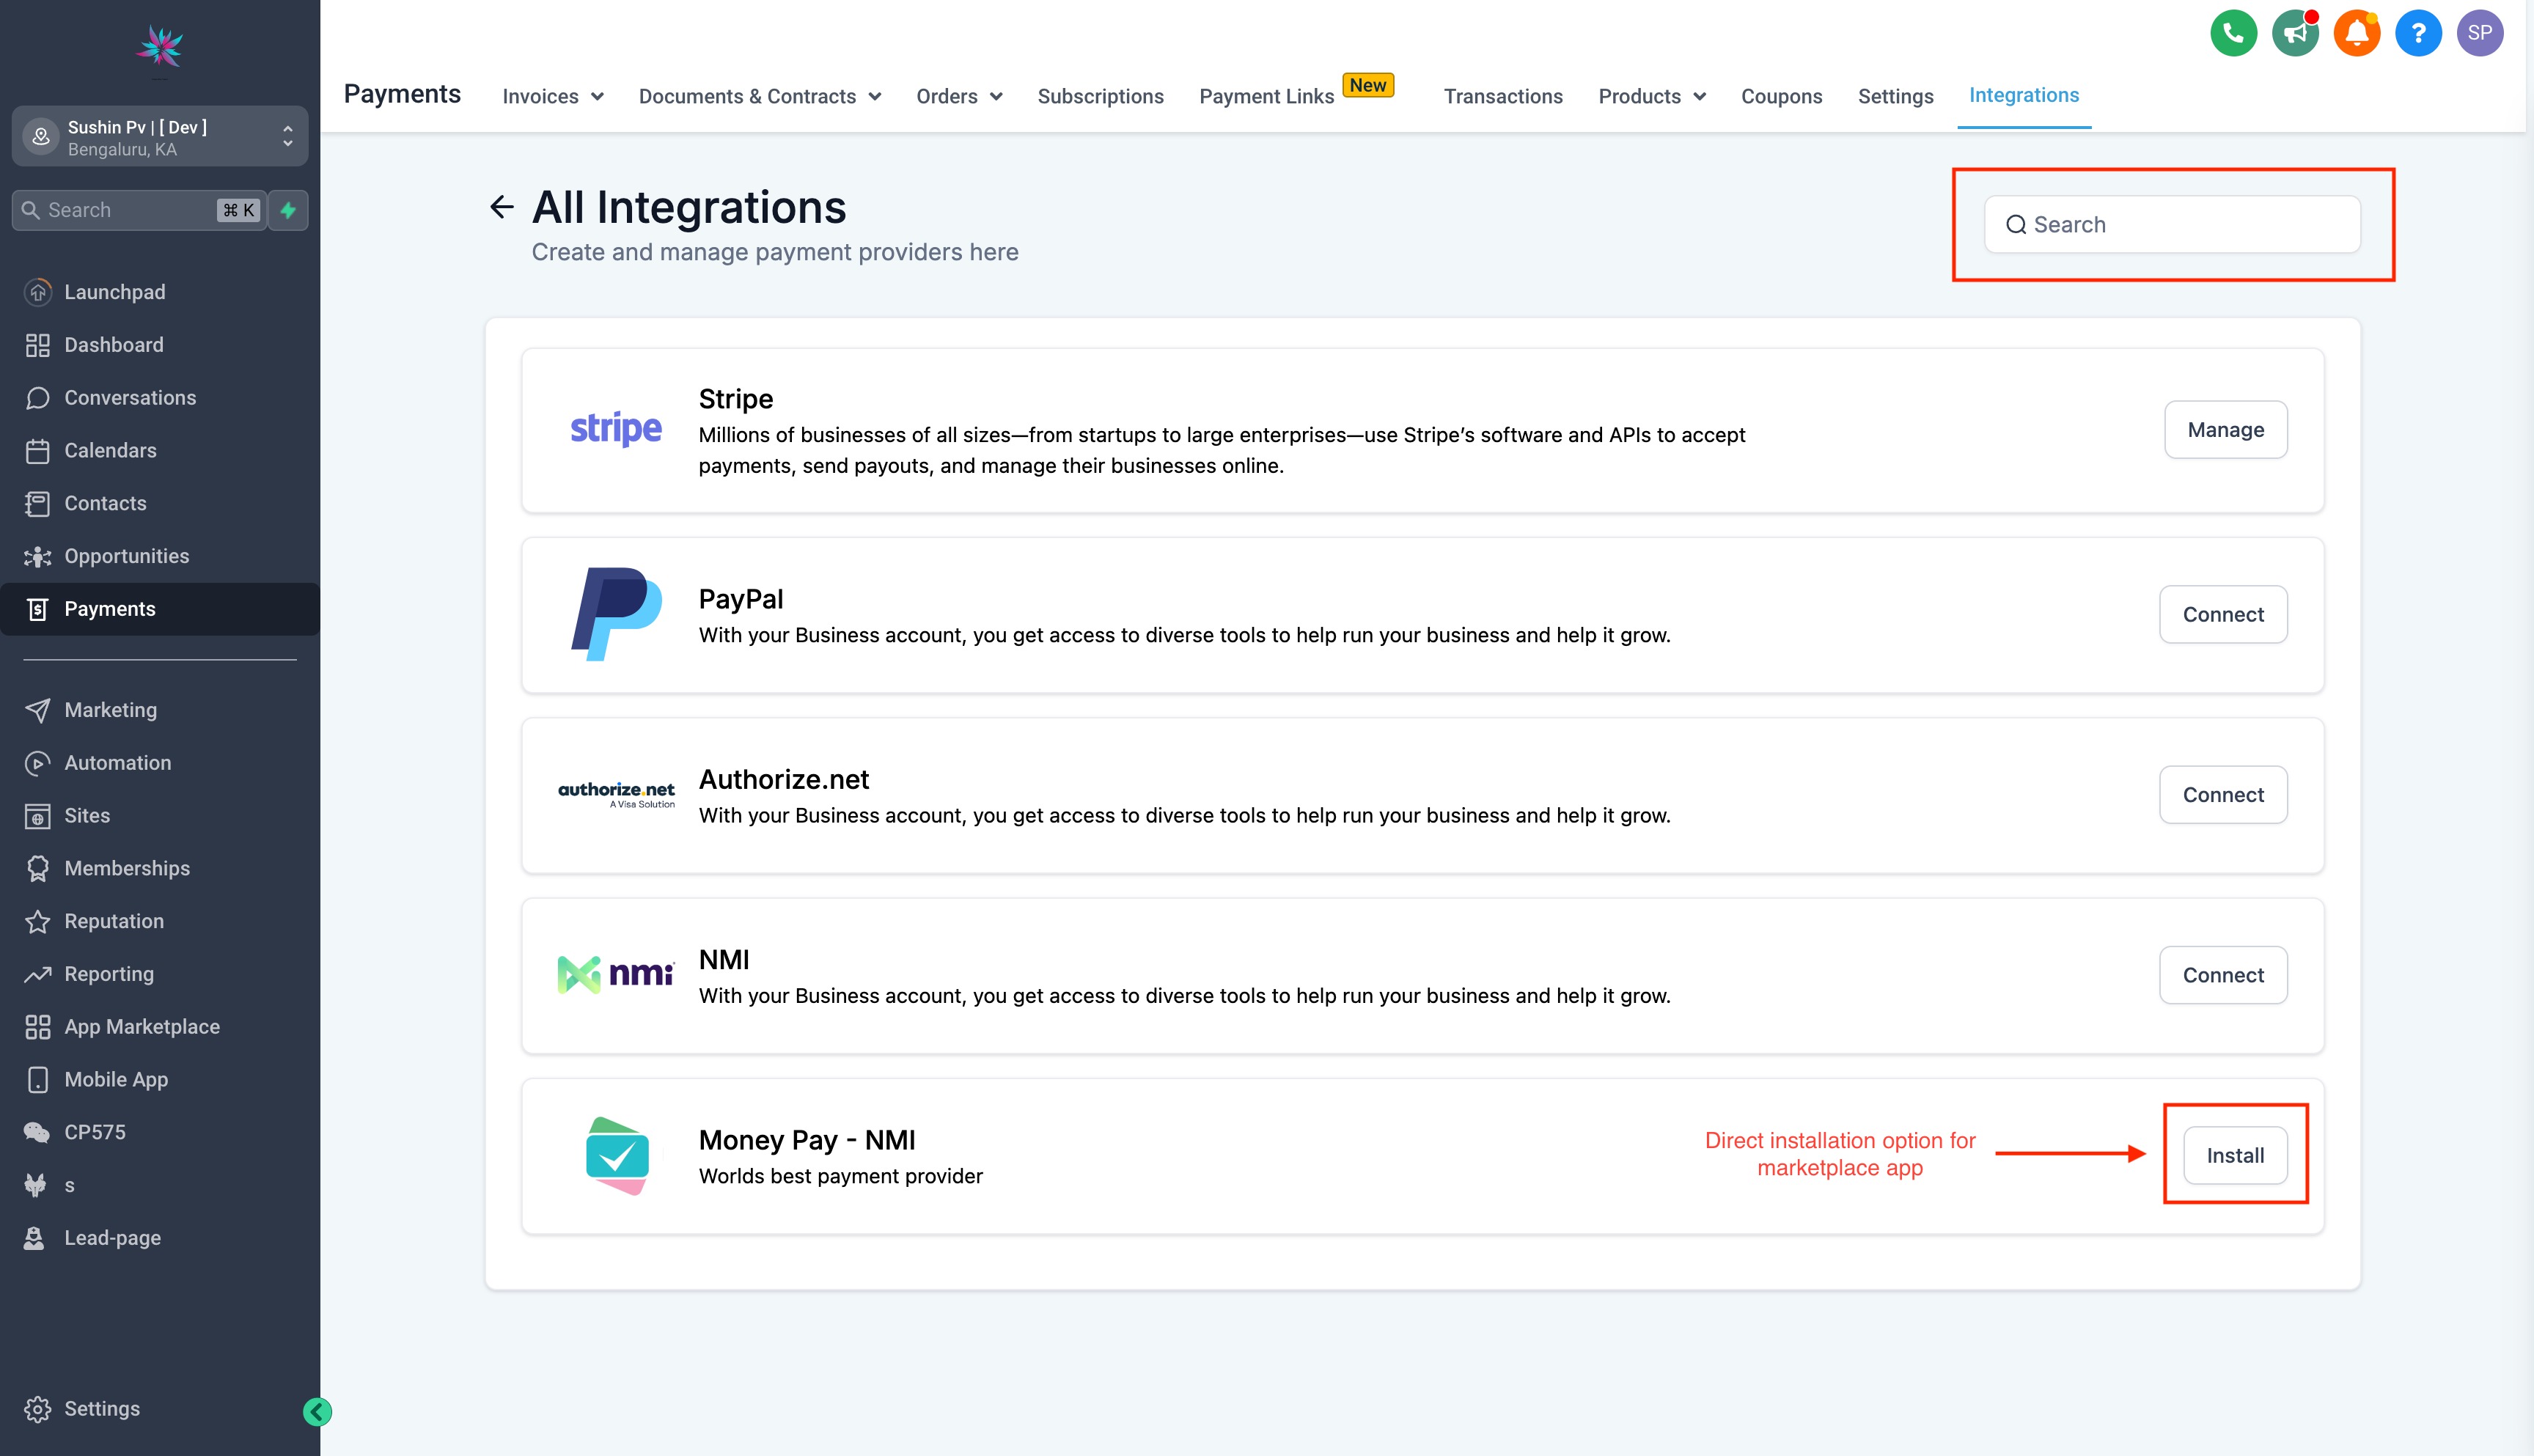Open the Subscriptions tab
The height and width of the screenshot is (1456, 2534).
1100,97
